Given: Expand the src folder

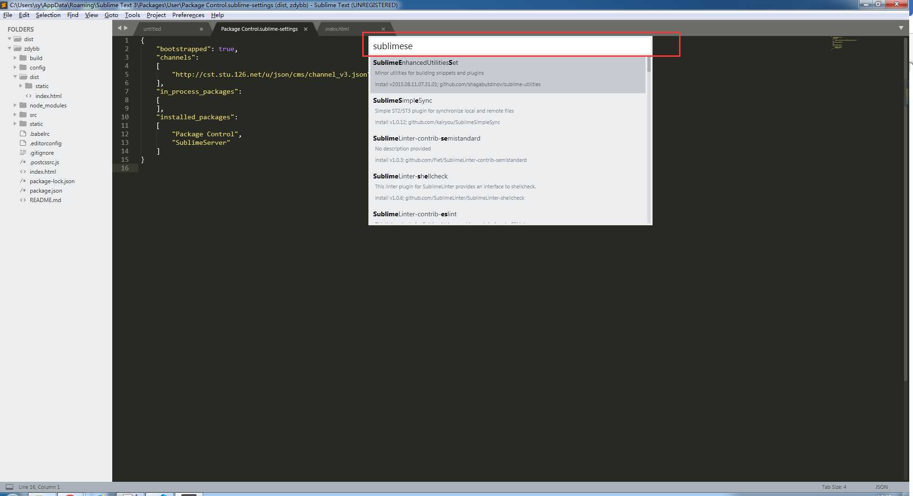Looking at the screenshot, I should (15, 115).
